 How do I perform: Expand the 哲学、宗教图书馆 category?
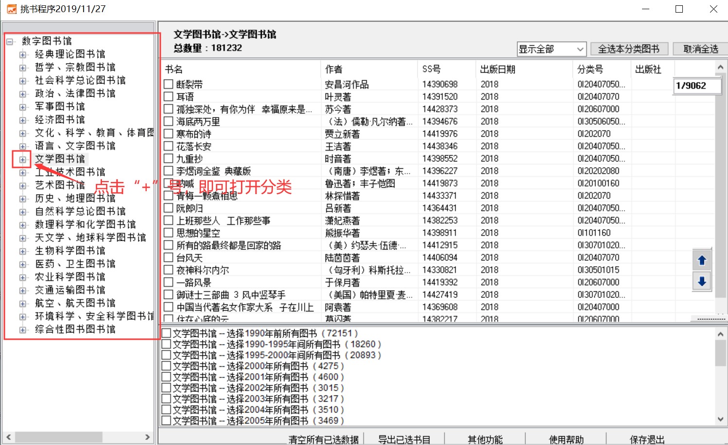tap(22, 67)
